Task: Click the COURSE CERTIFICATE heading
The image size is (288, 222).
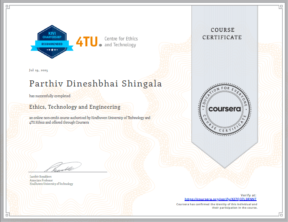Action: pos(222,34)
